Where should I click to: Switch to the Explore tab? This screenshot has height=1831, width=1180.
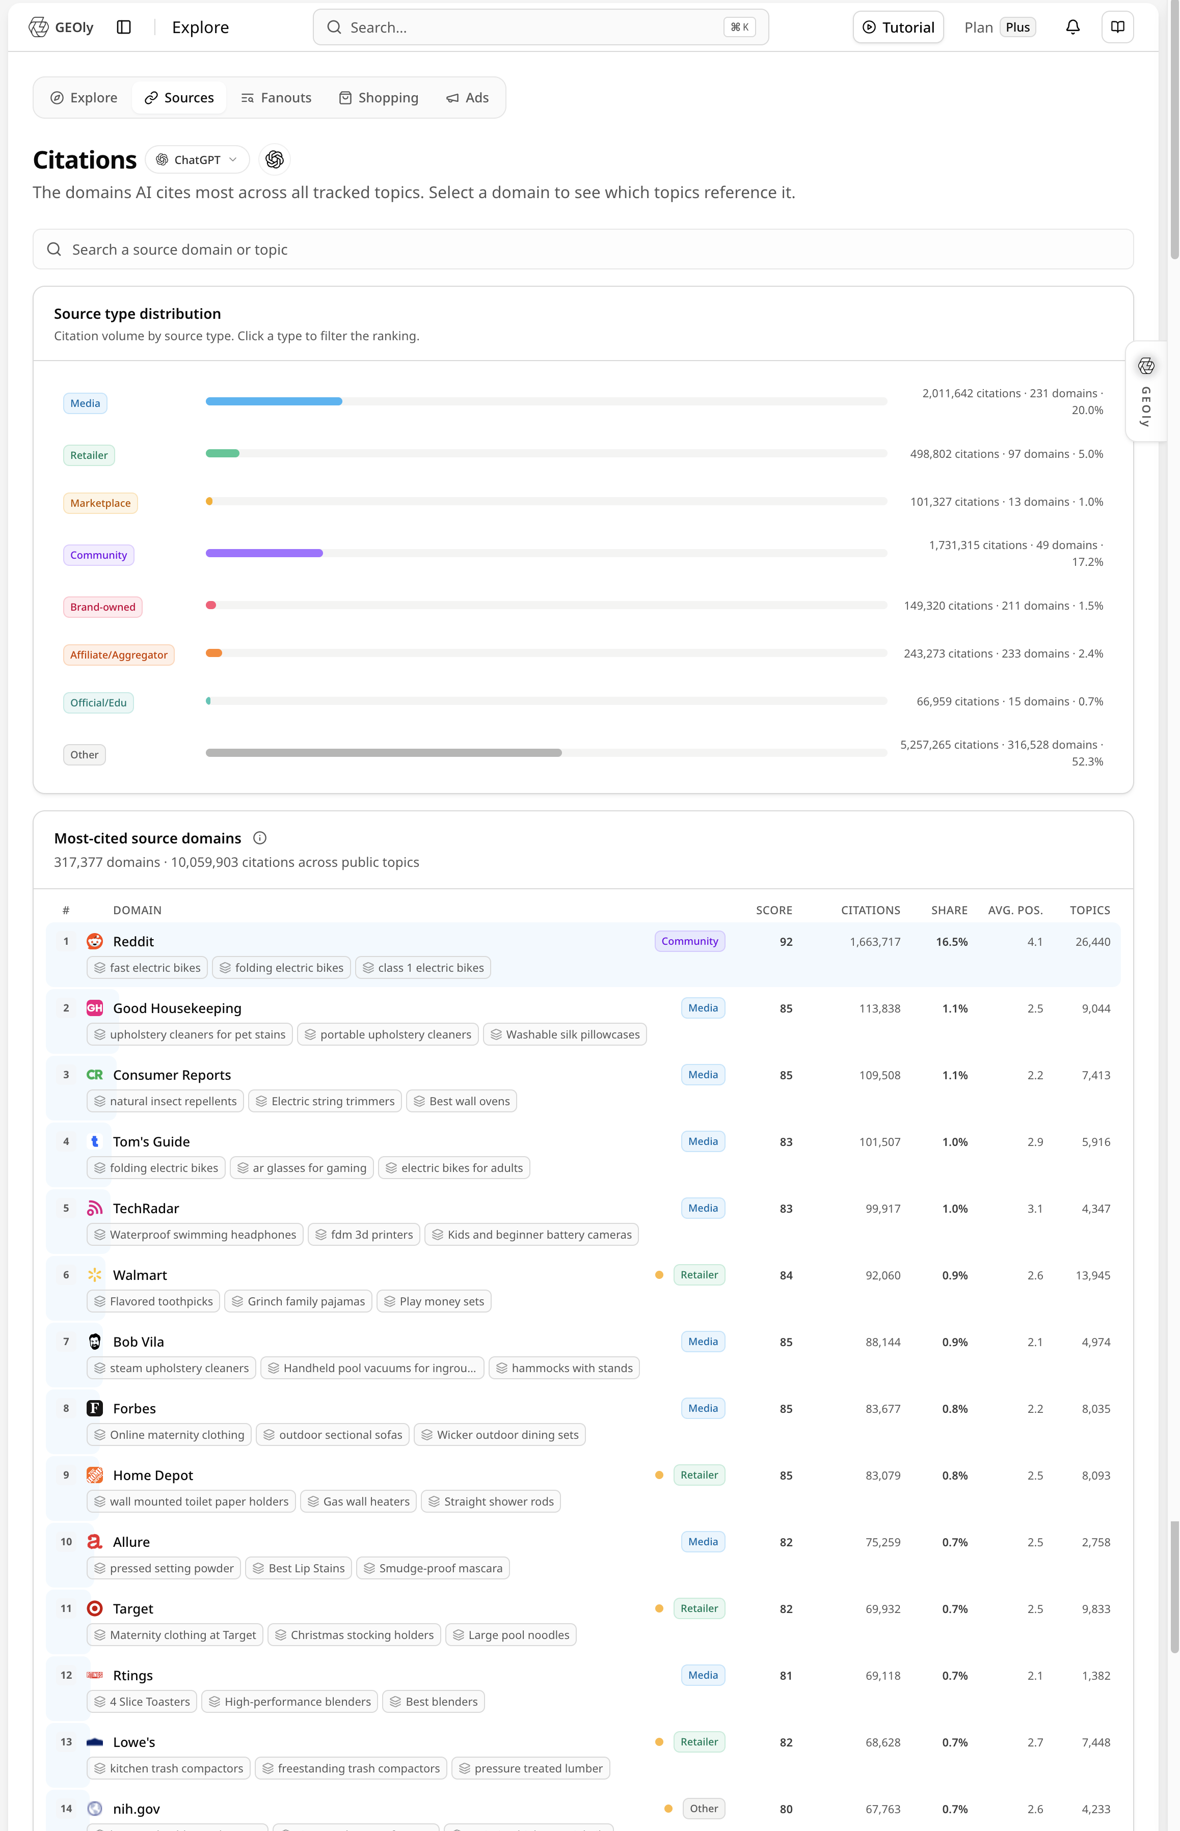tap(84, 97)
